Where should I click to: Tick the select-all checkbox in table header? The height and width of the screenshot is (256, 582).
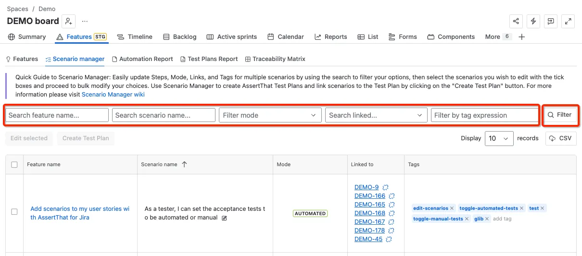click(14, 165)
